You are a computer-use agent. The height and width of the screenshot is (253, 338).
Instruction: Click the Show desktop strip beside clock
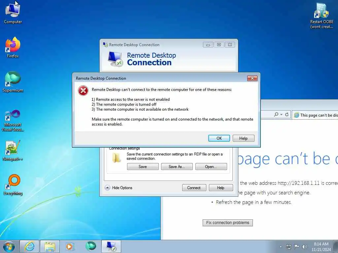click(336, 246)
